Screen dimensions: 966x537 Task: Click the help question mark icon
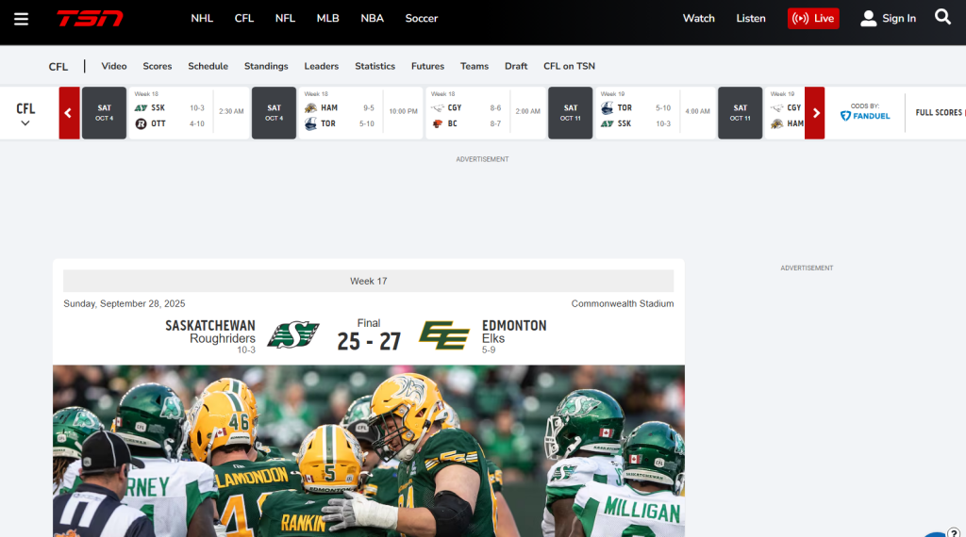point(954,532)
